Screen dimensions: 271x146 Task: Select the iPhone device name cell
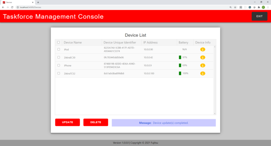pyautogui.click(x=68, y=66)
